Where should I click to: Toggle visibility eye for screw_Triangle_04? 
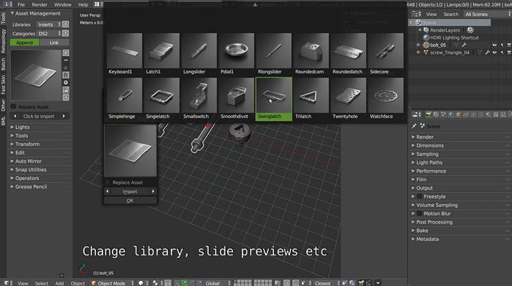click(x=494, y=52)
